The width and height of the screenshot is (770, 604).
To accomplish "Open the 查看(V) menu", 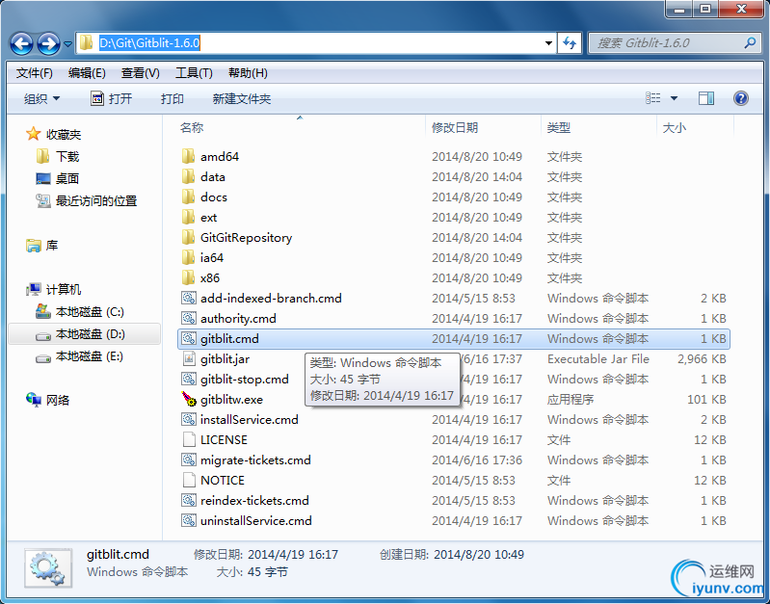I will [x=141, y=73].
